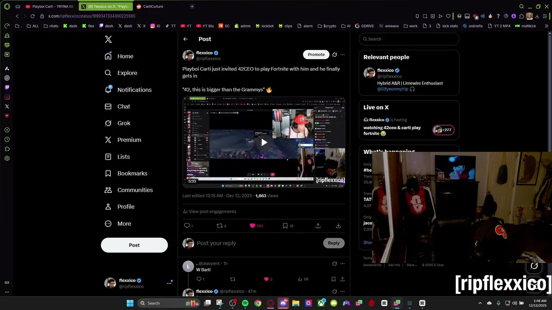The width and height of the screenshot is (552, 310).
Task: Open Opera sidebar Instagram icon
Action: pos(7,97)
